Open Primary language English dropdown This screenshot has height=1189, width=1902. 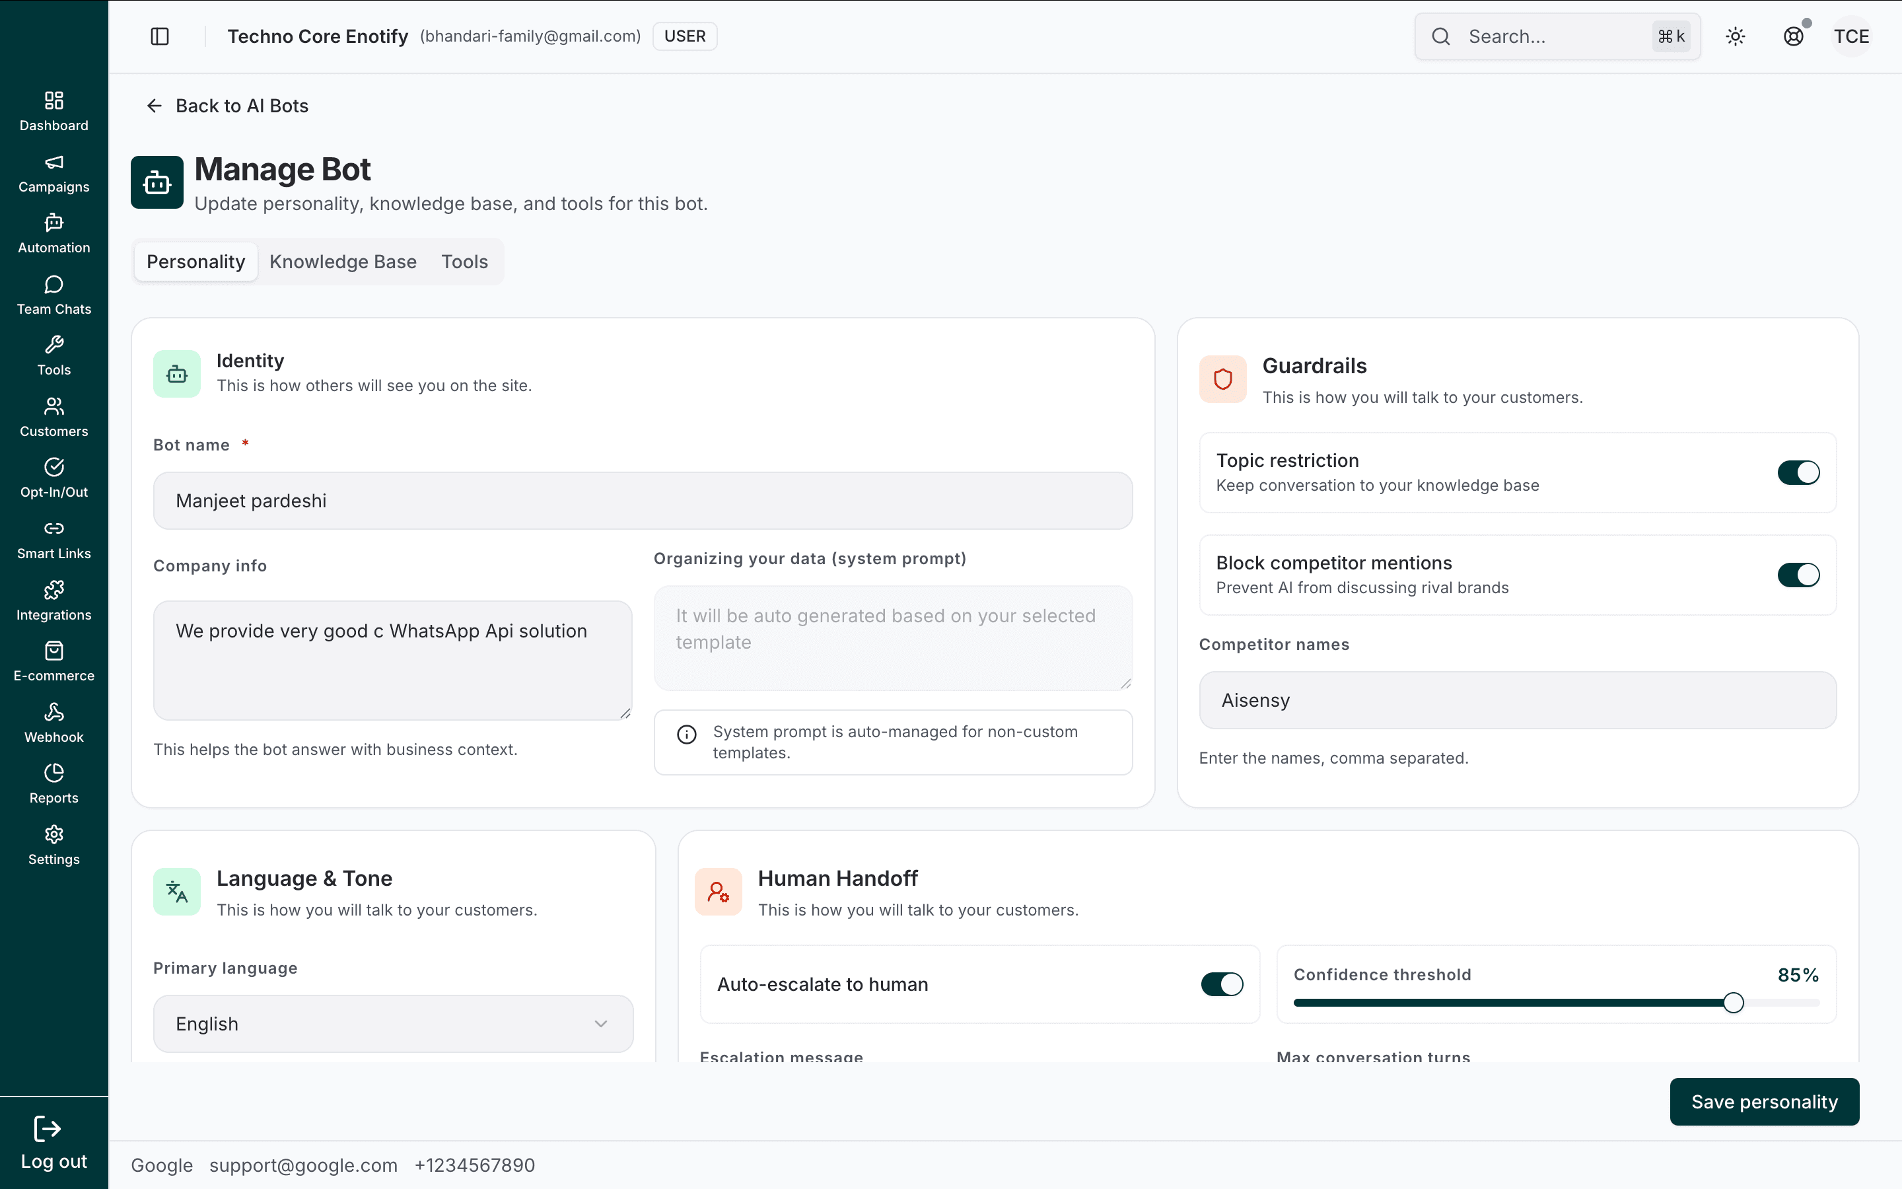pos(393,1024)
